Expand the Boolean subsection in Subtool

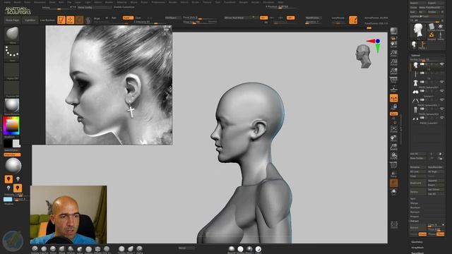coord(415,207)
